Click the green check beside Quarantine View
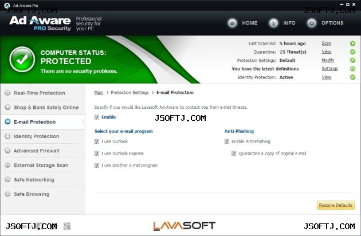This screenshot has height=236, width=361. pos(352,52)
